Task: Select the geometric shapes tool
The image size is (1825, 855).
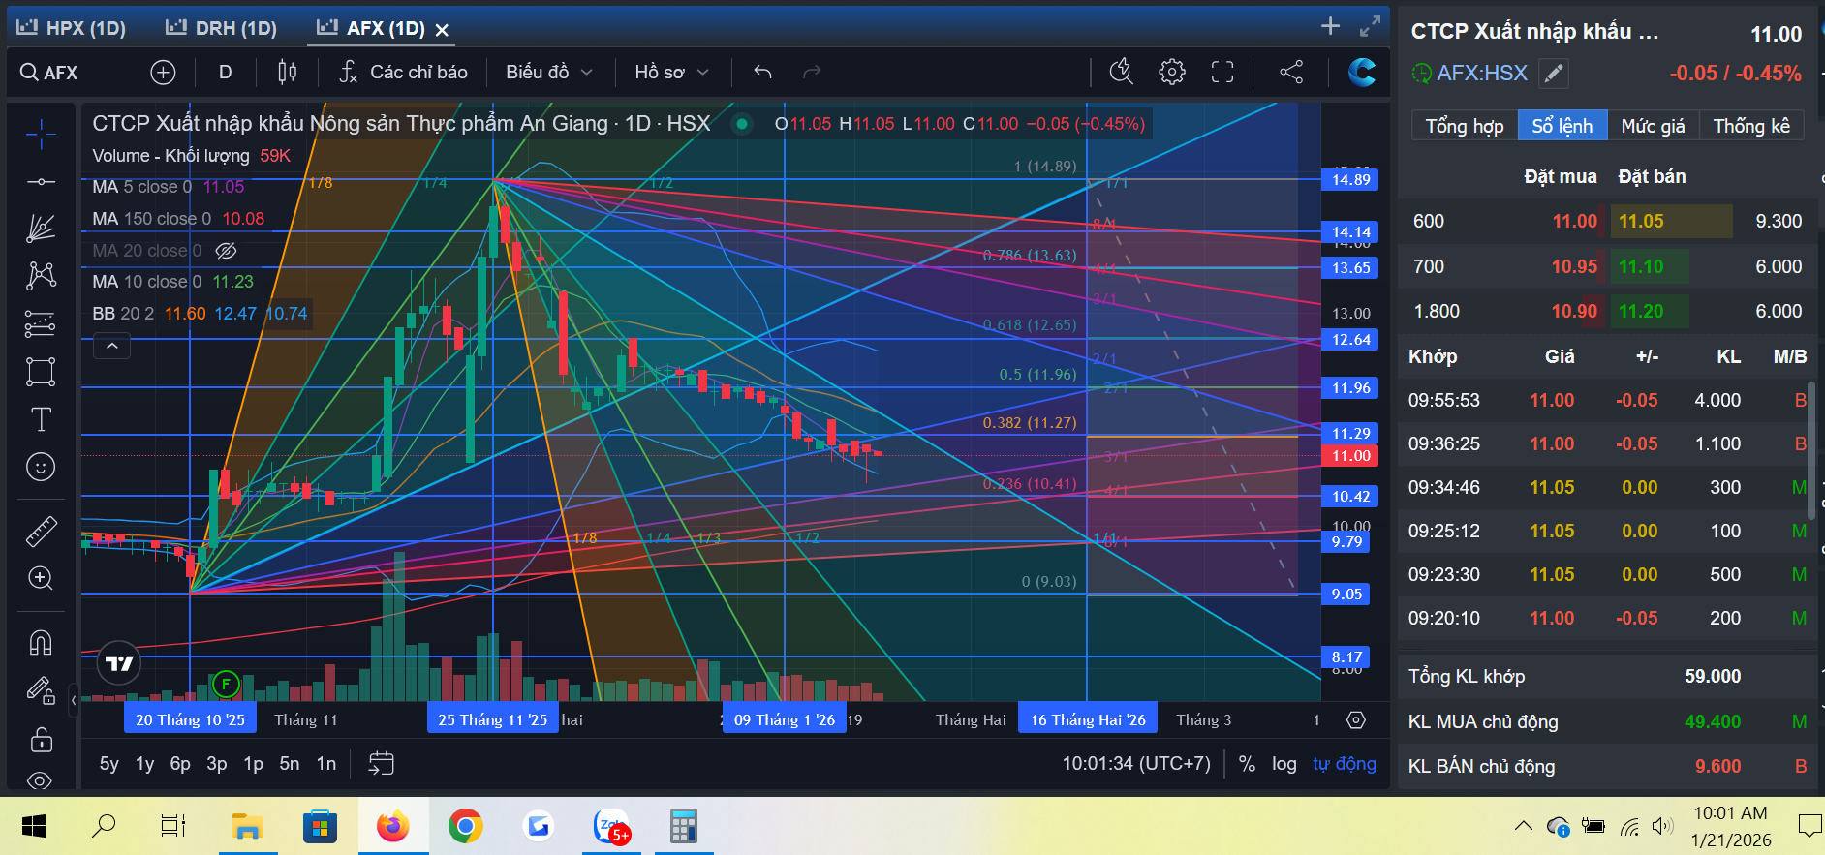Action: (x=41, y=372)
